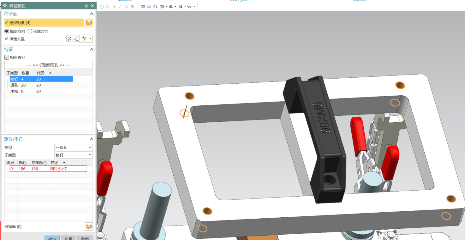Image resolution: width=465 pixels, height=240 pixels.
Task: Open the vector type dropdown arrow
Action: click(x=91, y=39)
